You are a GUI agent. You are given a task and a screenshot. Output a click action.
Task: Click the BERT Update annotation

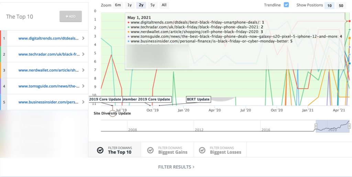click(x=199, y=99)
